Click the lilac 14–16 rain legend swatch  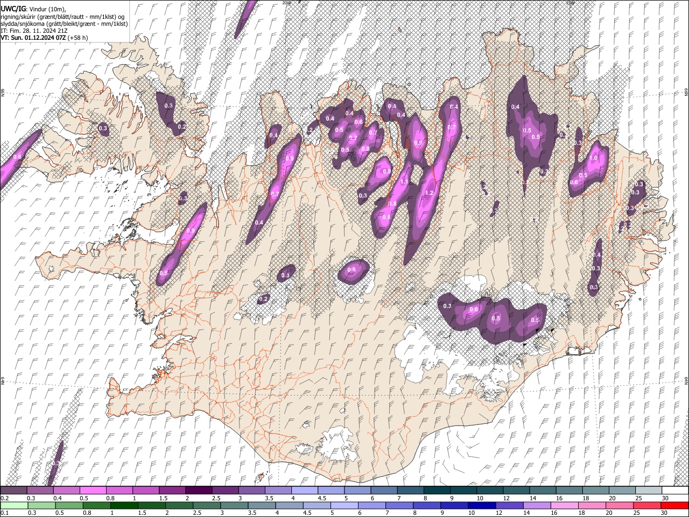point(536,506)
